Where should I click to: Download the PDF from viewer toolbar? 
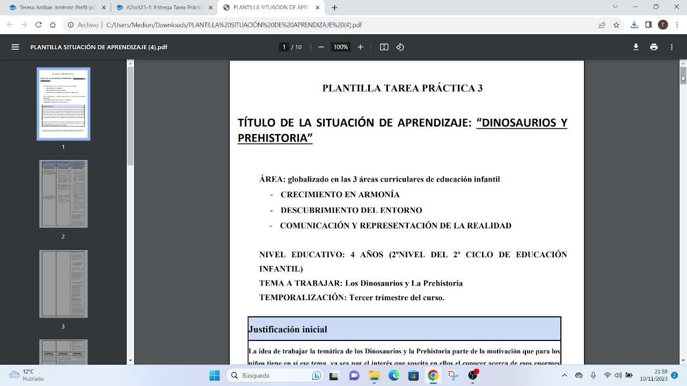pos(635,47)
